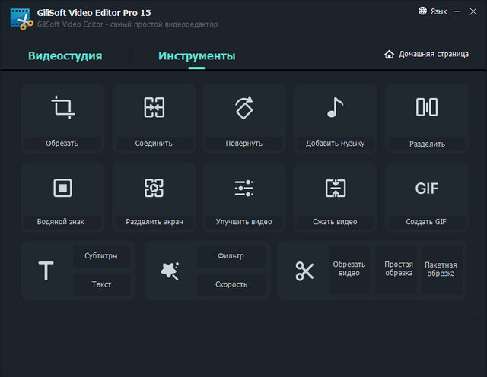The height and width of the screenshot is (377, 487).
Task: Open the Обрезать crop tool icon
Action: pyautogui.click(x=62, y=108)
